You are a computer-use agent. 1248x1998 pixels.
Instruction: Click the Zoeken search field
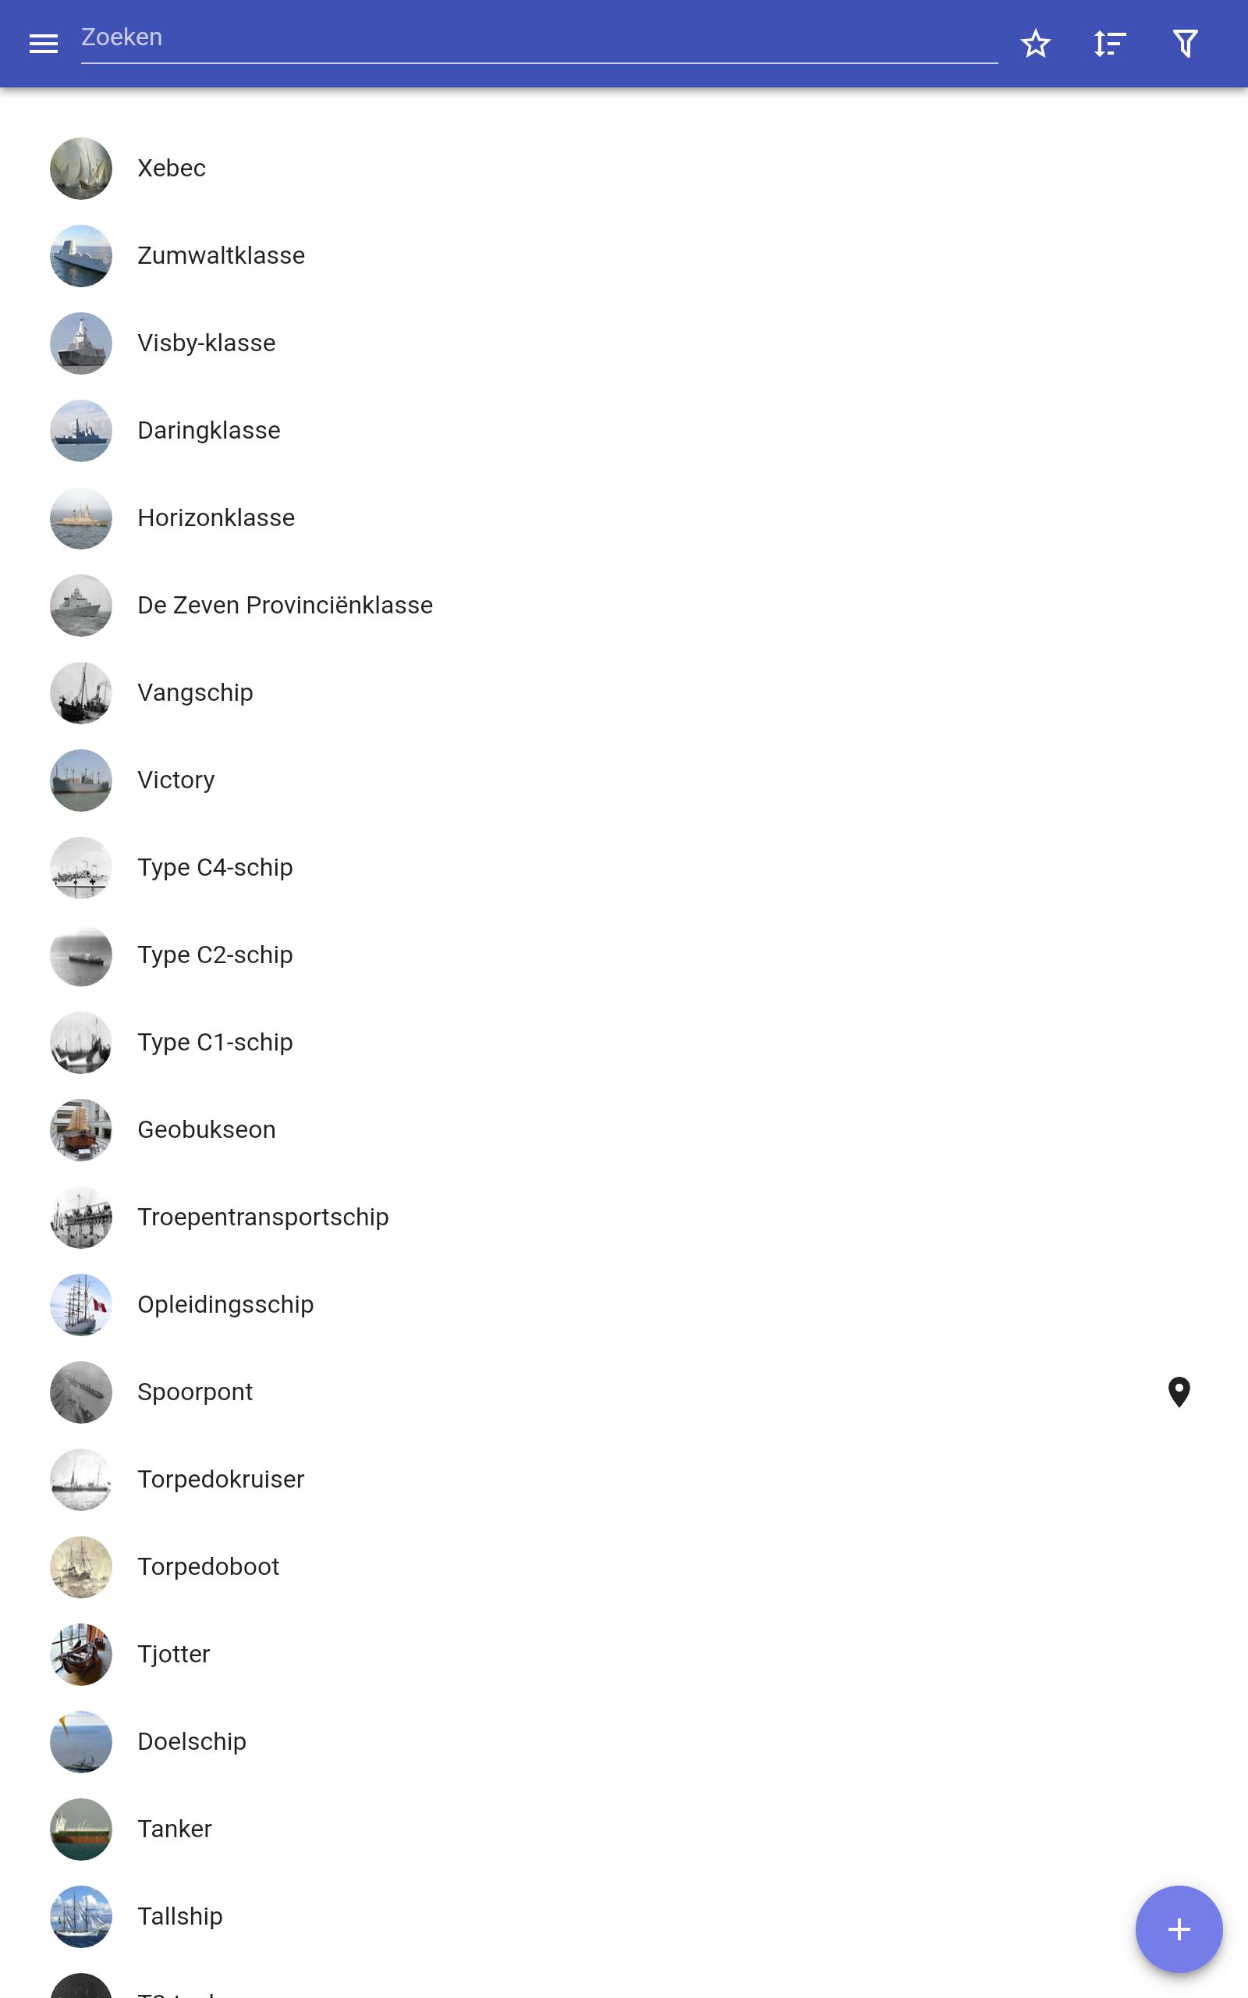539,39
